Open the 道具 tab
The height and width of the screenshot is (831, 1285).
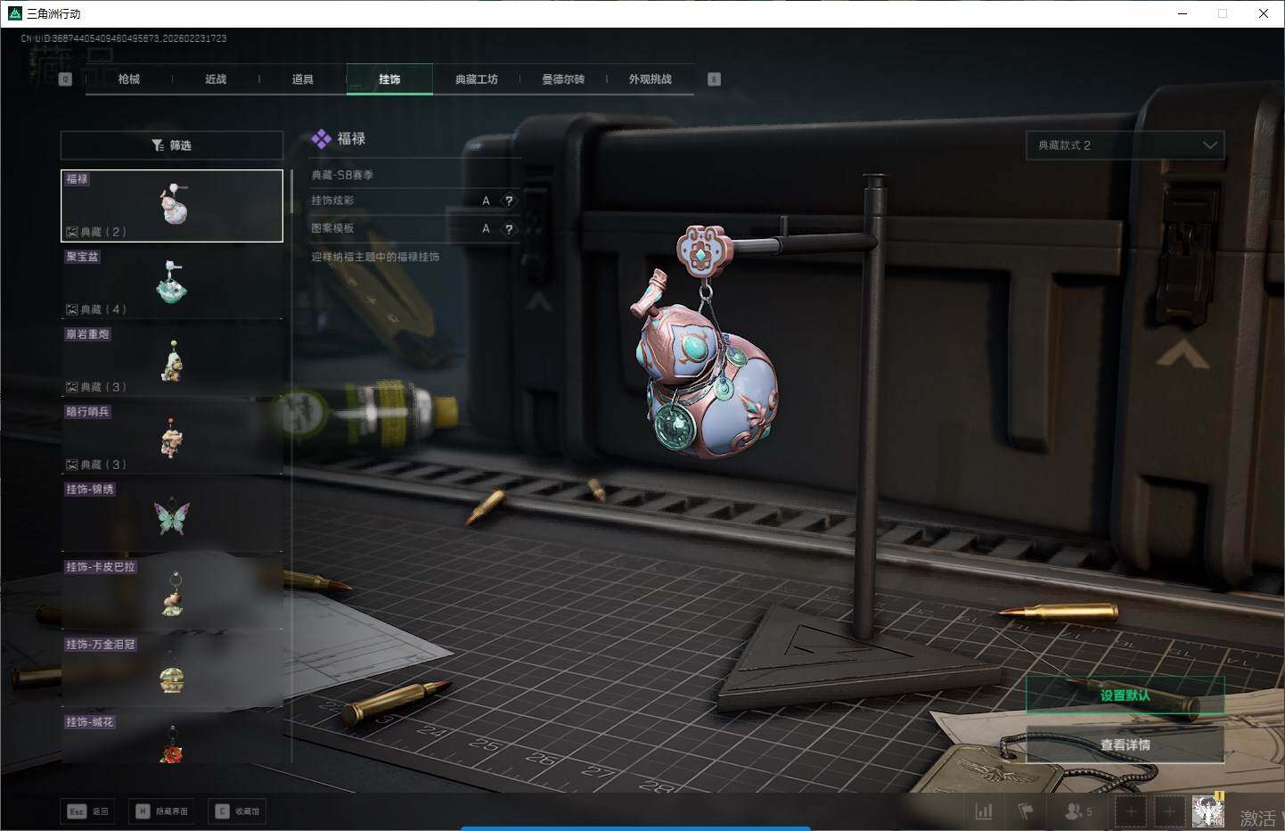(x=303, y=79)
